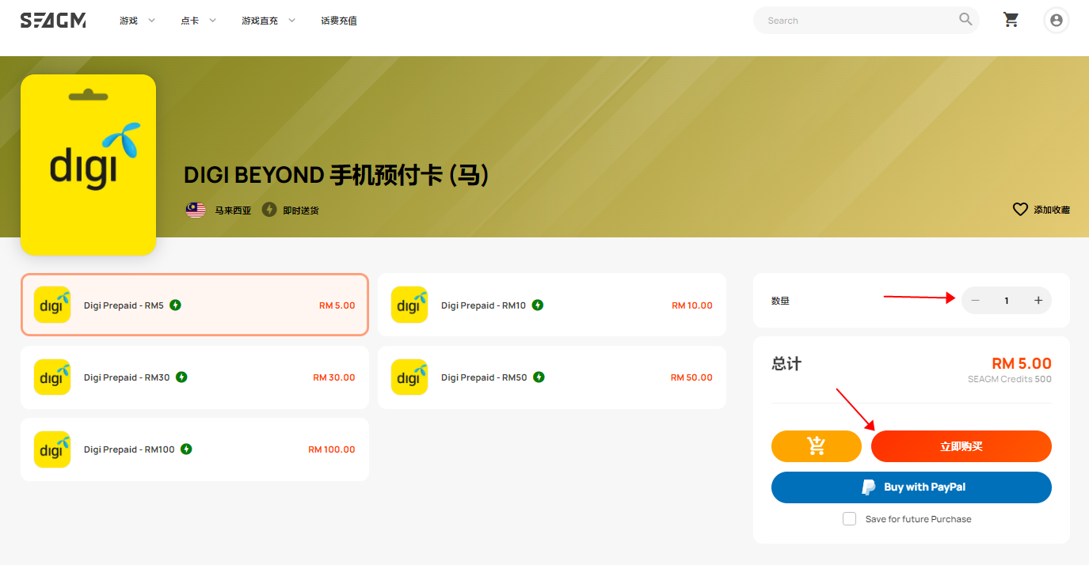Expand the 点卡 dropdown menu

(x=198, y=21)
